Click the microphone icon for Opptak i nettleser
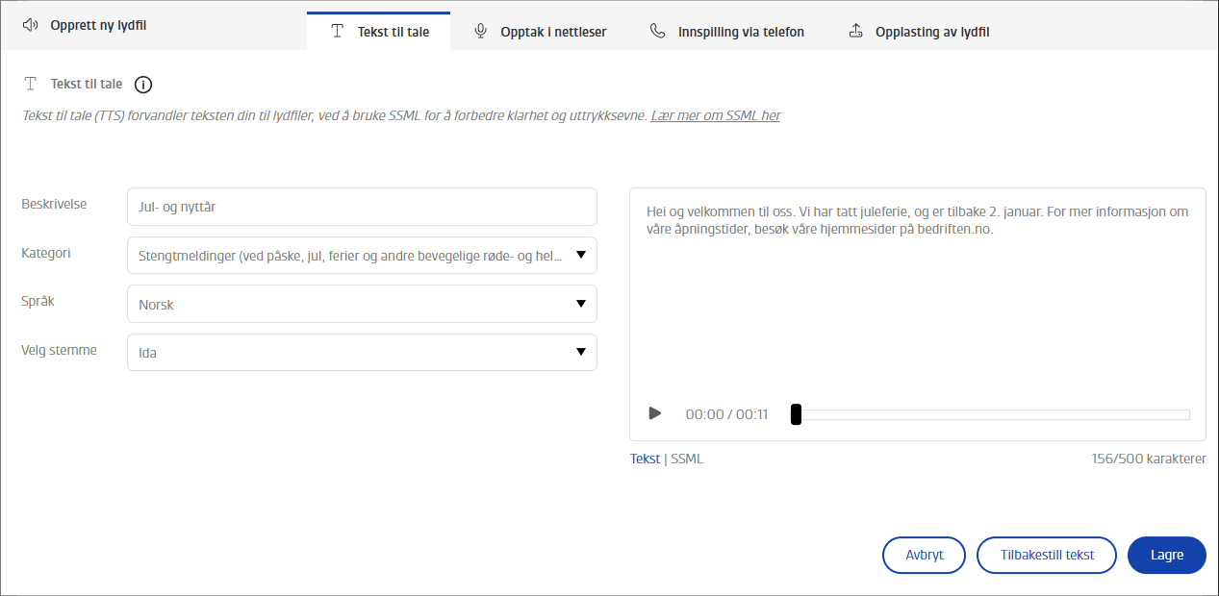 click(481, 32)
